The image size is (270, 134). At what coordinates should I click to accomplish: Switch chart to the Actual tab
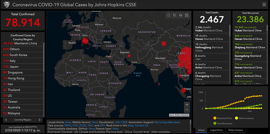(x=202, y=130)
